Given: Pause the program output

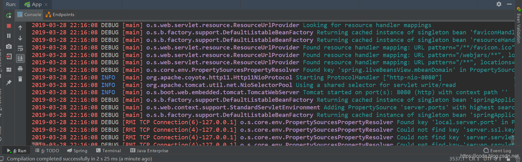Looking at the screenshot, I should pos(9,36).
